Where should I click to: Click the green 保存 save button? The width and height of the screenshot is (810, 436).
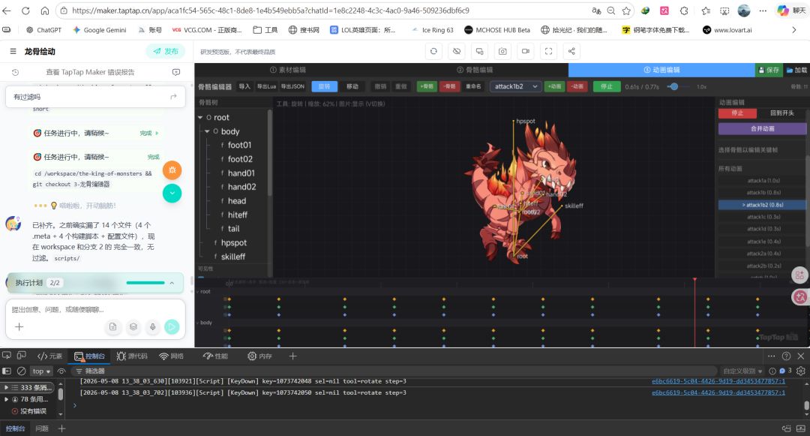tap(769, 70)
